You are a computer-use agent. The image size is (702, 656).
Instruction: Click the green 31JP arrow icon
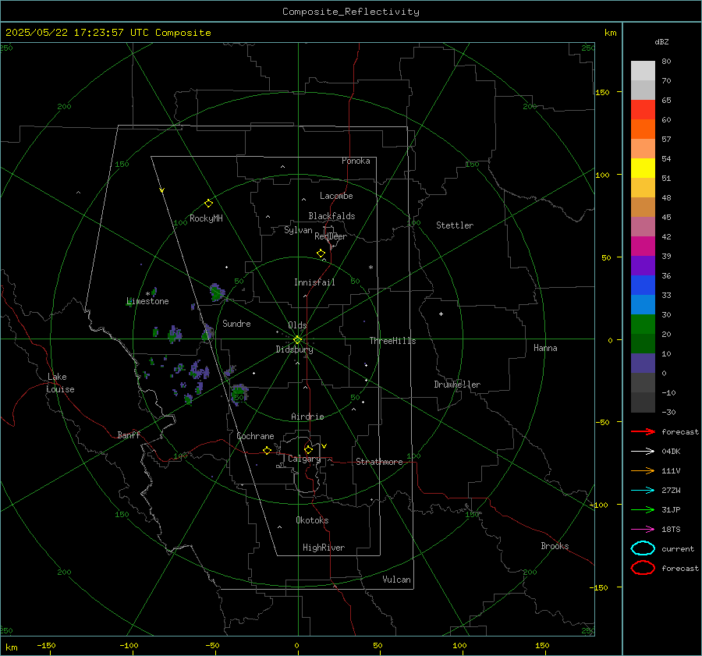pyautogui.click(x=643, y=509)
